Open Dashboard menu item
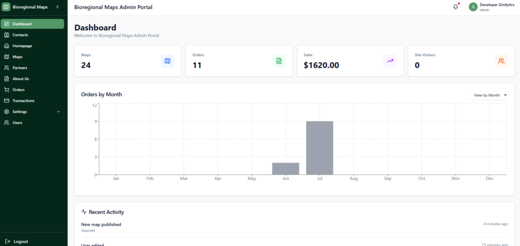The image size is (520, 246). 32,24
